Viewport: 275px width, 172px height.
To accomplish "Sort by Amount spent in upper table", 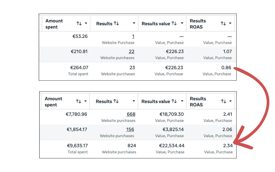I will click(79, 23).
